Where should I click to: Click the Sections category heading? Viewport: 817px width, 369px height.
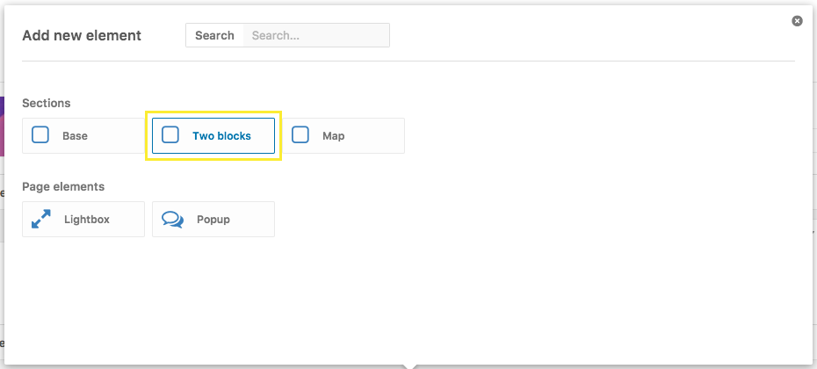click(x=47, y=103)
